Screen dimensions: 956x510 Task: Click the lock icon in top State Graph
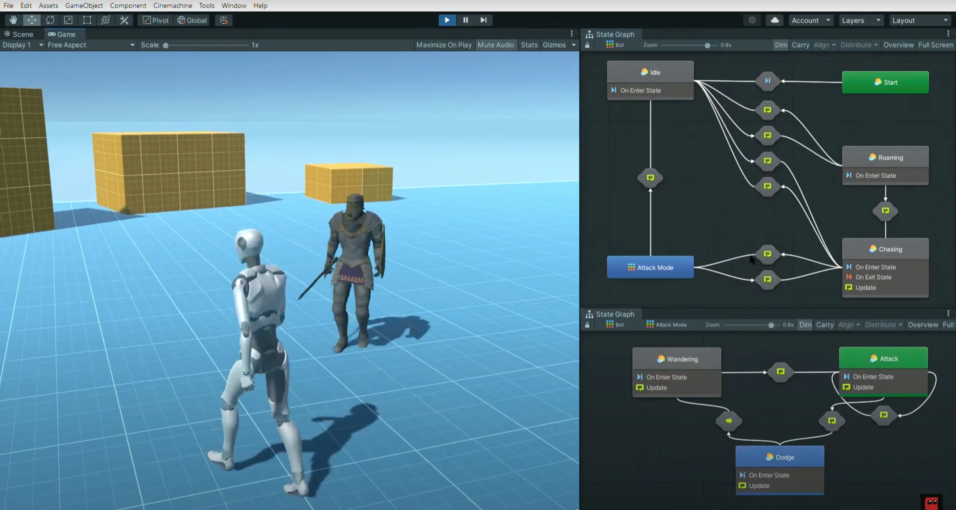point(587,45)
